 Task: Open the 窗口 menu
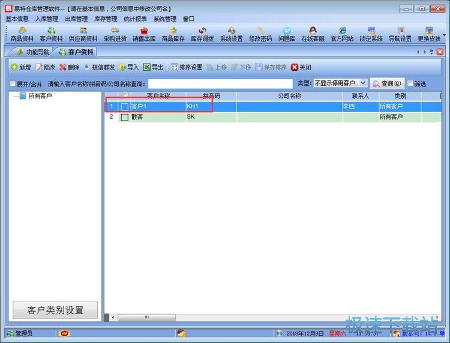[188, 19]
